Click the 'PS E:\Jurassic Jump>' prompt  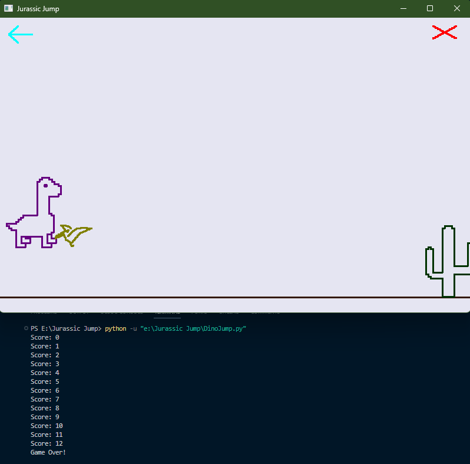(x=66, y=328)
